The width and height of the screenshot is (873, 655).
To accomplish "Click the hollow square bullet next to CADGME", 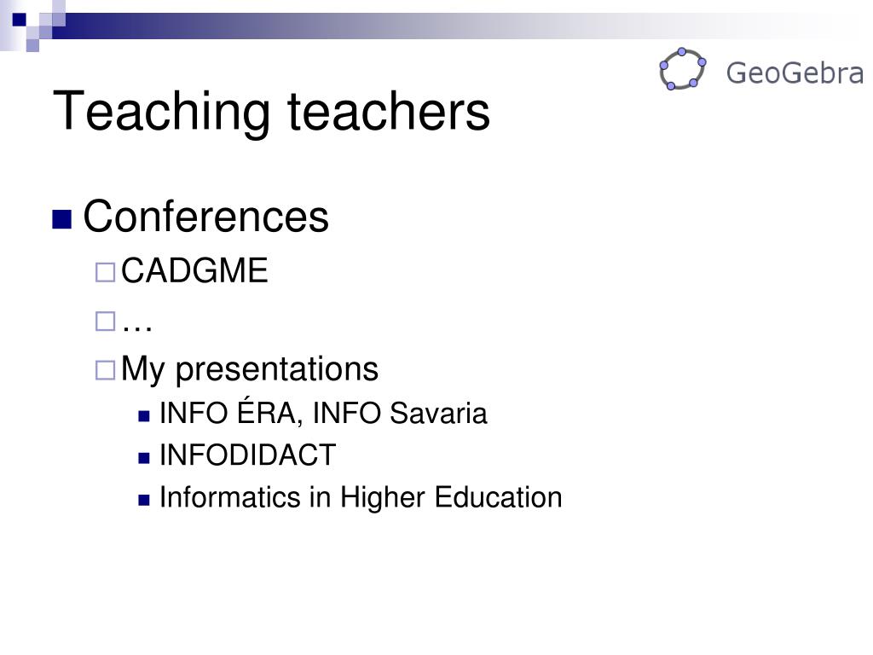I will [105, 272].
